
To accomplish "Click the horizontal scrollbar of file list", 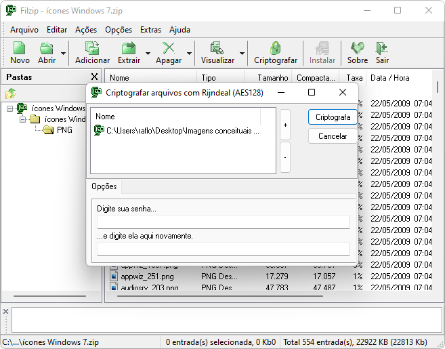I will click(x=220, y=296).
